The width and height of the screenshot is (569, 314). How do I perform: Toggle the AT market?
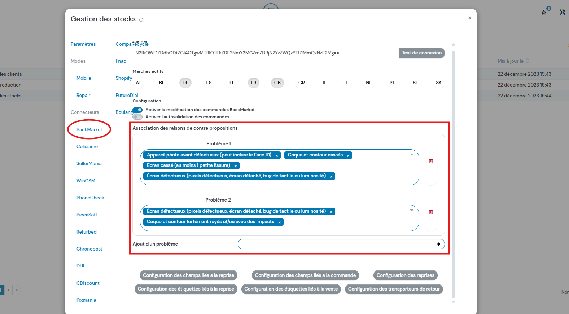[139, 83]
